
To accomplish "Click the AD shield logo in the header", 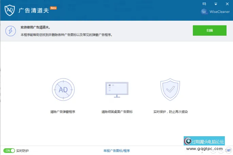I will (x=11, y=10).
